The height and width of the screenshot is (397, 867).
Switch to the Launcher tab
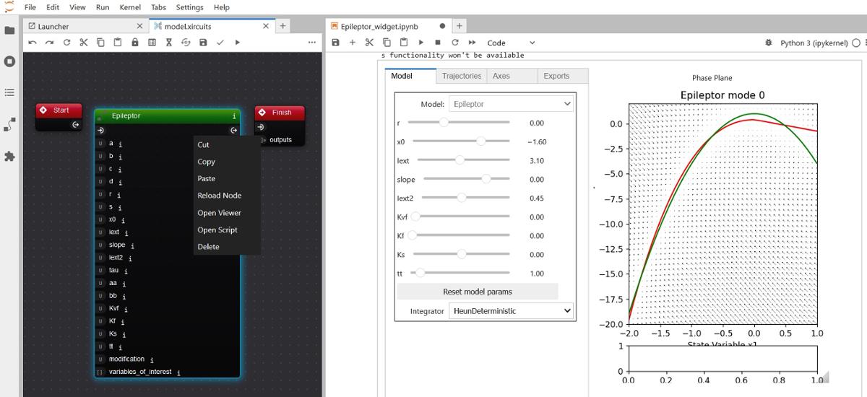(85, 26)
